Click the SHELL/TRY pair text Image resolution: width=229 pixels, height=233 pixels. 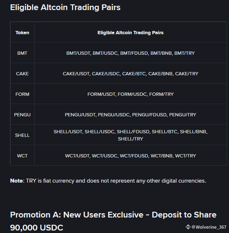pos(130,139)
